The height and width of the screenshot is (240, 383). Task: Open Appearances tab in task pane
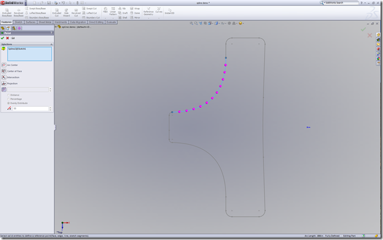378,58
